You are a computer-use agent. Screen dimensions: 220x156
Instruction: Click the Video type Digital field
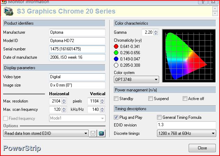click(x=77, y=77)
